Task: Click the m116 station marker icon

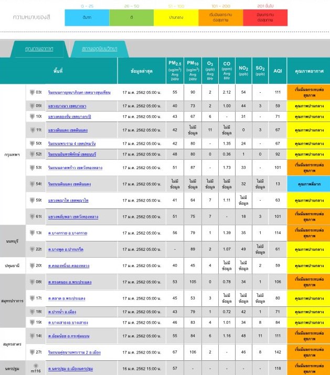Action: click(x=36, y=366)
